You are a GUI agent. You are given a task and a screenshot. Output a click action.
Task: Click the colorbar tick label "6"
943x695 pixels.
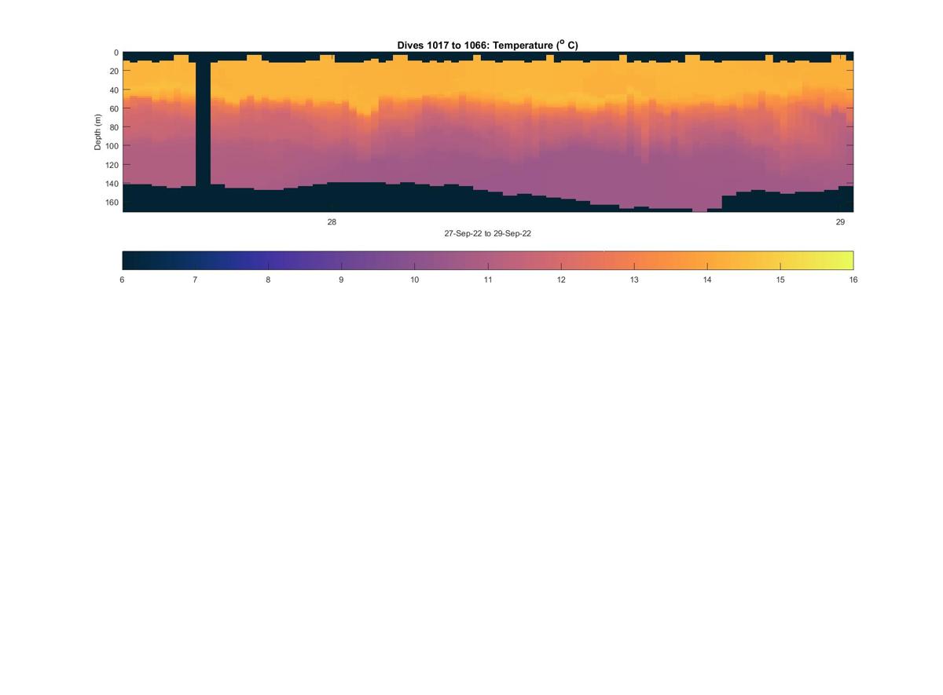122,280
